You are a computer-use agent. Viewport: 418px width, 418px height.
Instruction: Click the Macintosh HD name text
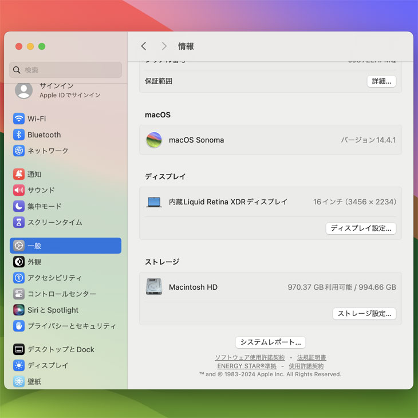click(x=194, y=287)
